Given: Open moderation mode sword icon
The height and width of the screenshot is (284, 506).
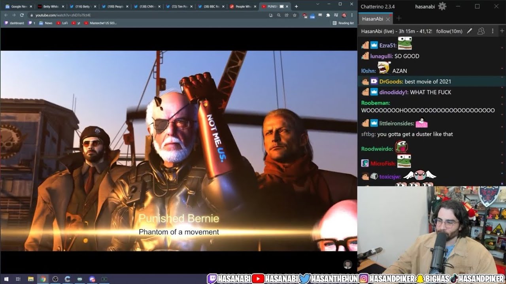Looking at the screenshot, I should (x=470, y=31).
